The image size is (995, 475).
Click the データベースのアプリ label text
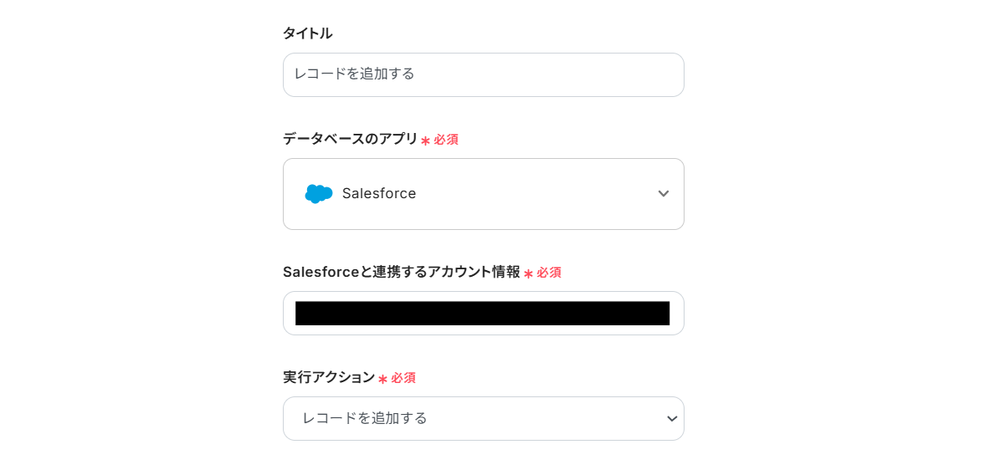(x=350, y=139)
